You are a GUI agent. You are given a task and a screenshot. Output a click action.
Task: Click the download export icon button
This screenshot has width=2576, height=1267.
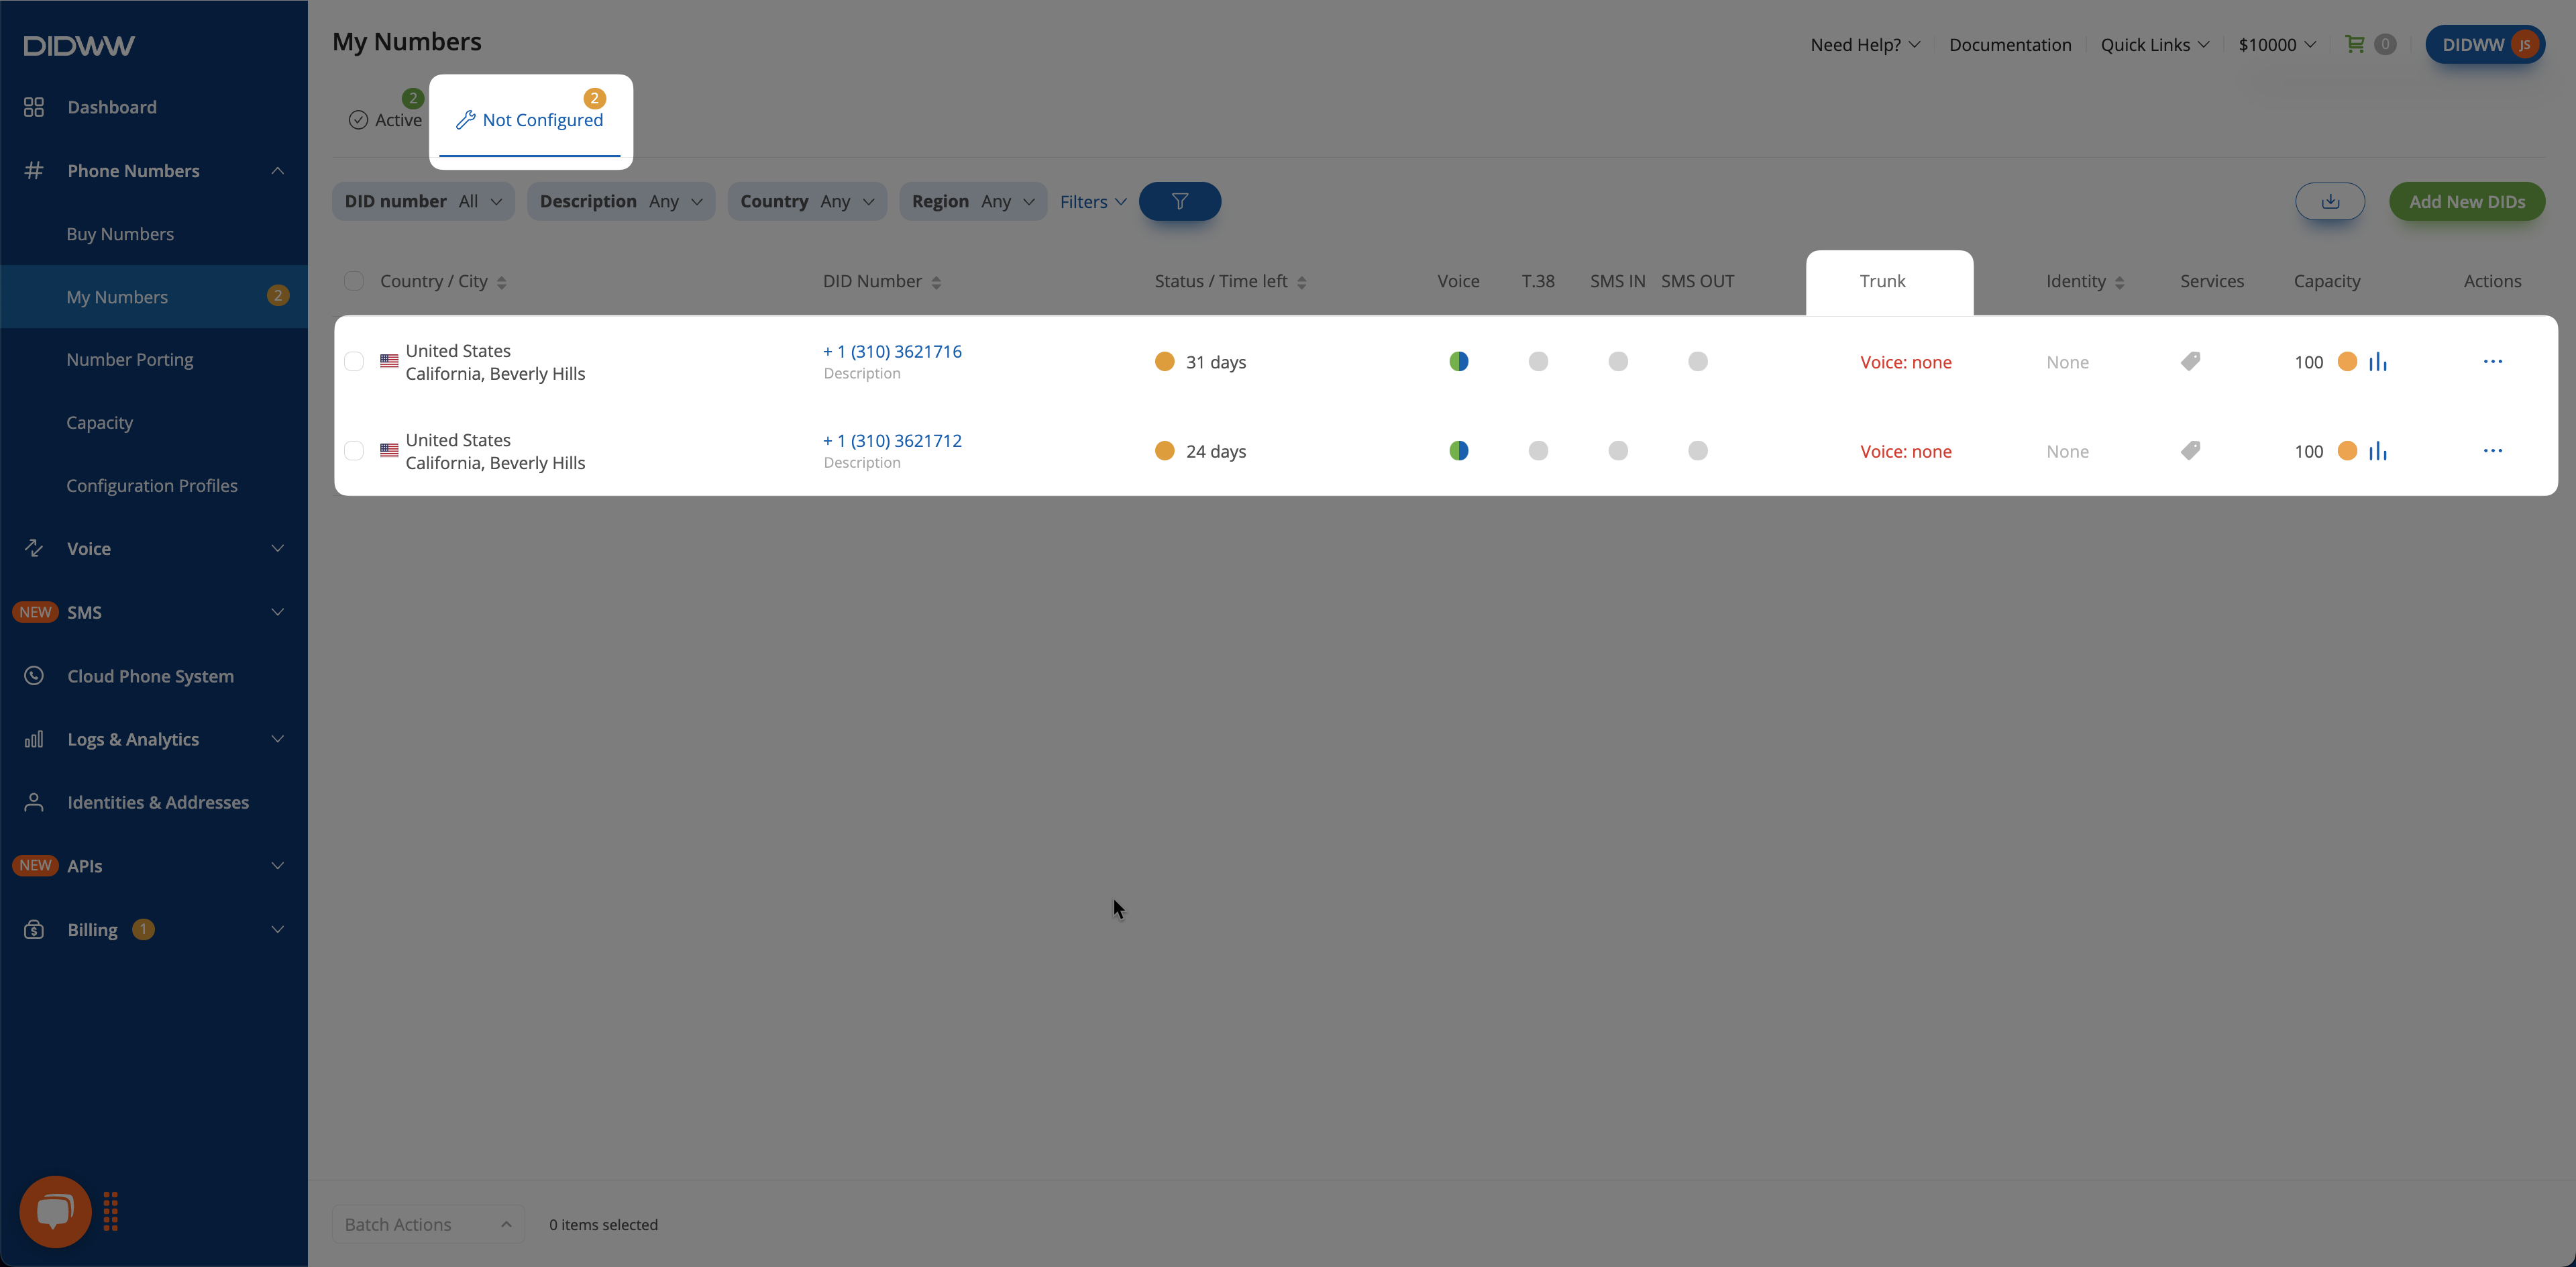coord(2329,201)
